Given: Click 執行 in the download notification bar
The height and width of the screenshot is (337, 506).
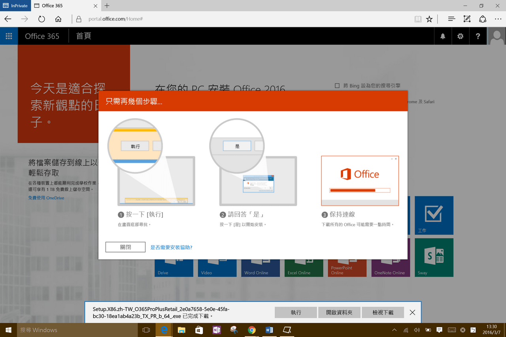Looking at the screenshot, I should [x=296, y=313].
